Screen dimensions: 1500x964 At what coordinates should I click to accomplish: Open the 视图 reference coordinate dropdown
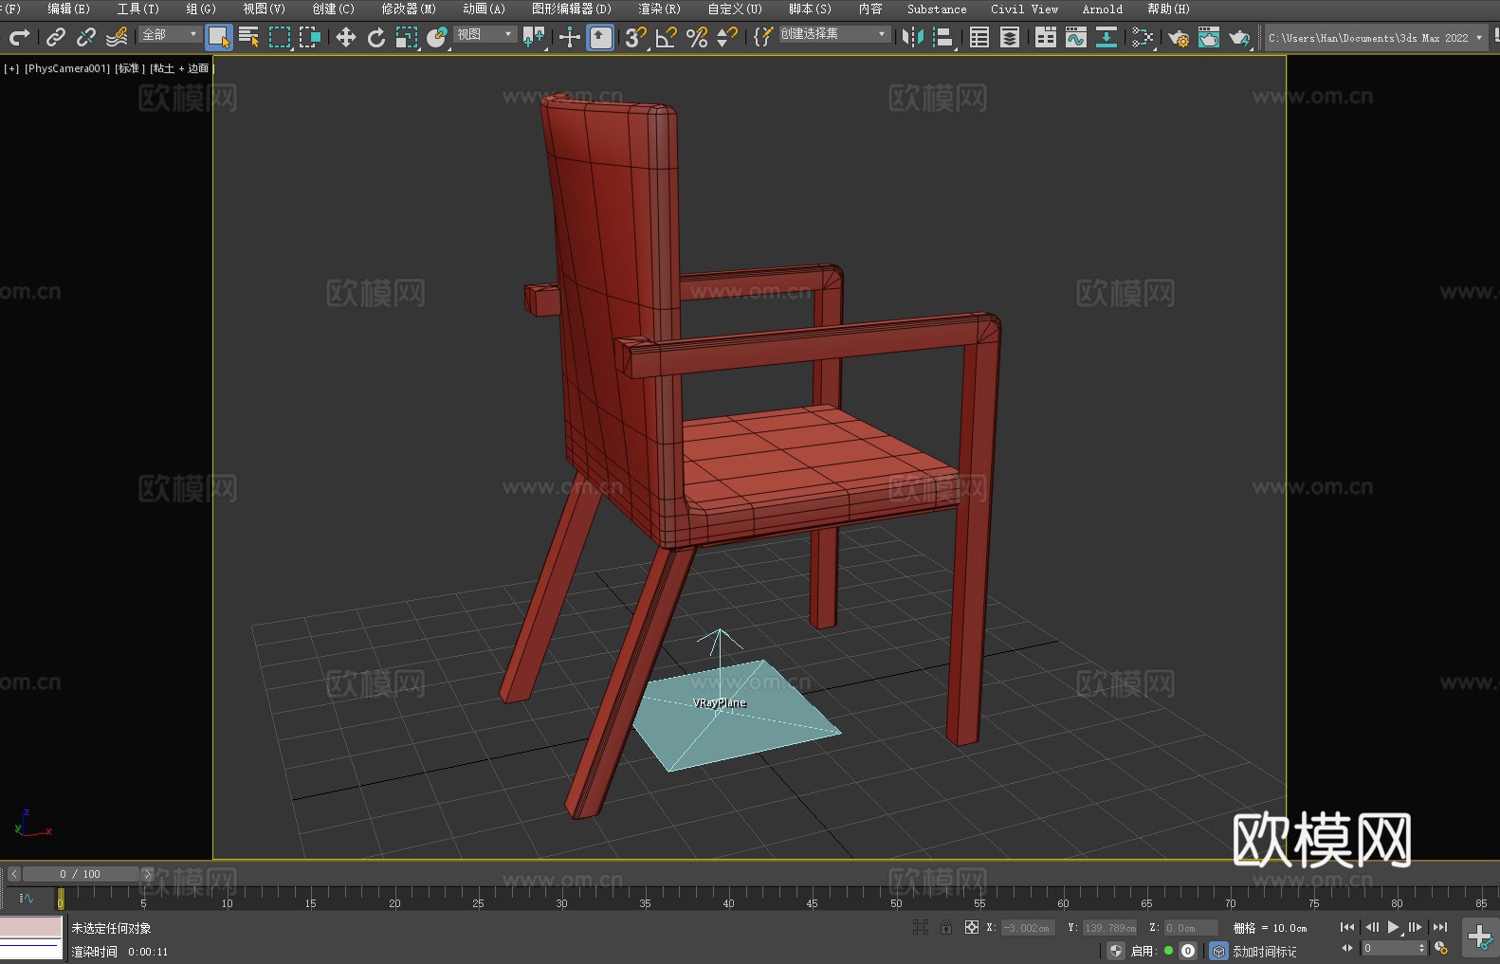[485, 34]
